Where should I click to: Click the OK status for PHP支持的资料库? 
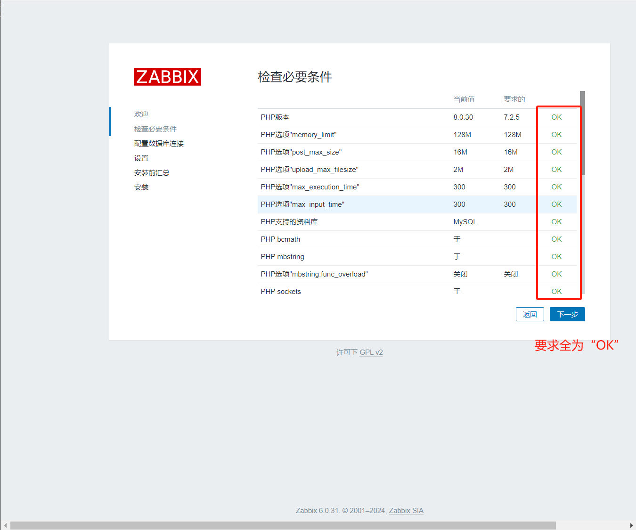556,222
